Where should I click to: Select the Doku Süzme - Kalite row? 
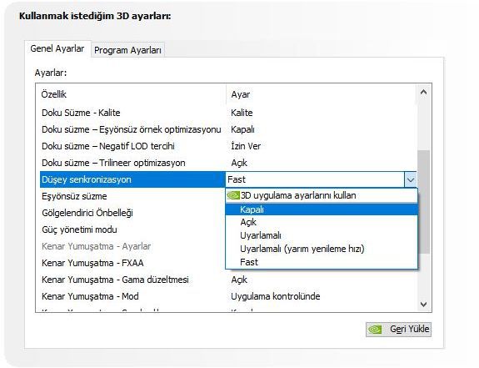tap(228, 113)
